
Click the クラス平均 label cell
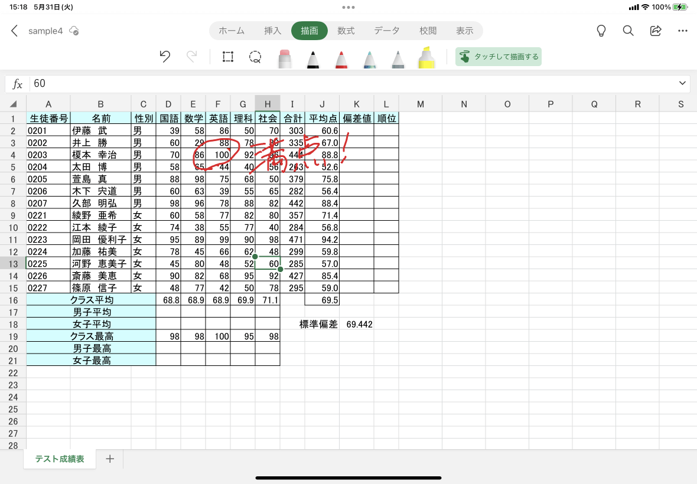click(x=91, y=300)
